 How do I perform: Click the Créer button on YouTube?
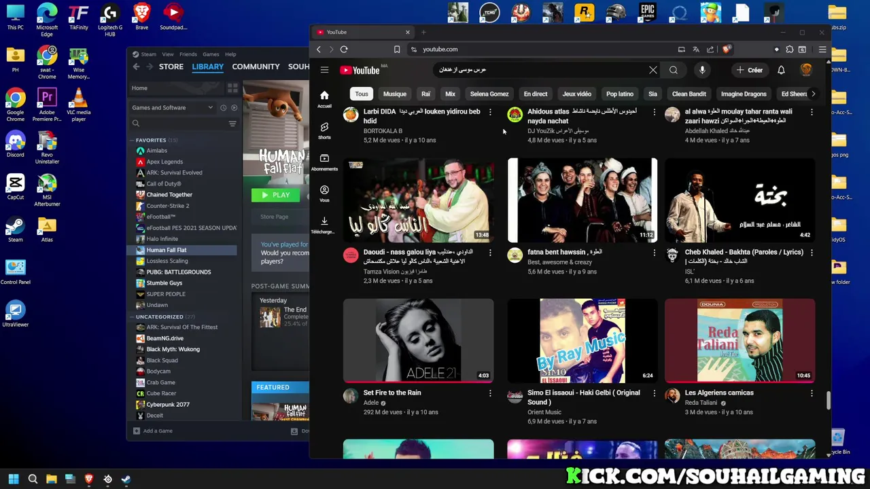coord(750,70)
